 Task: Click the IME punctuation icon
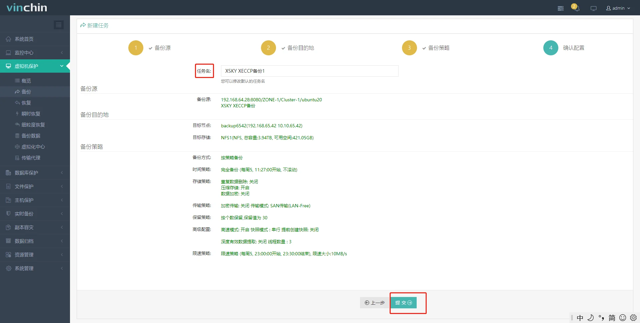(601, 318)
